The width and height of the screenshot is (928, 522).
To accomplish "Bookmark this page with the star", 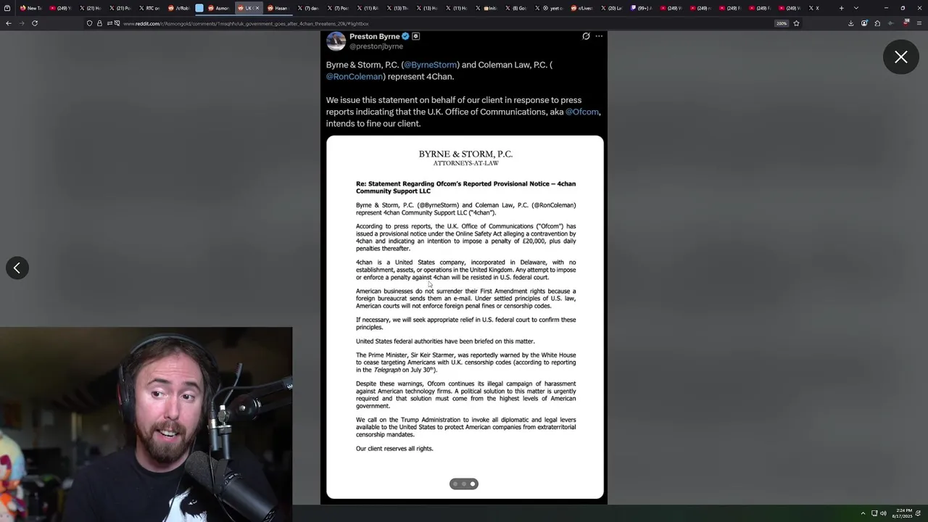I will click(x=796, y=23).
